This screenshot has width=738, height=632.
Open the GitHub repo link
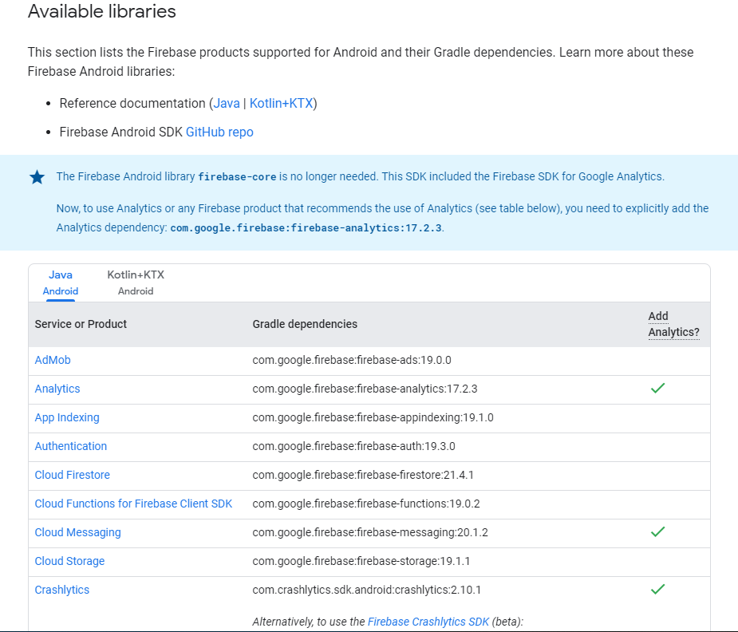219,132
